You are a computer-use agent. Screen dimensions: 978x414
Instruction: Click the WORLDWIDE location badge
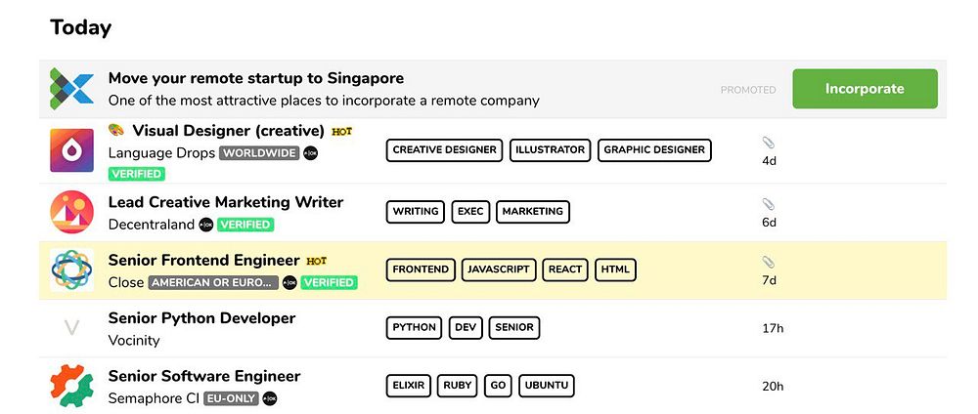[x=259, y=152]
